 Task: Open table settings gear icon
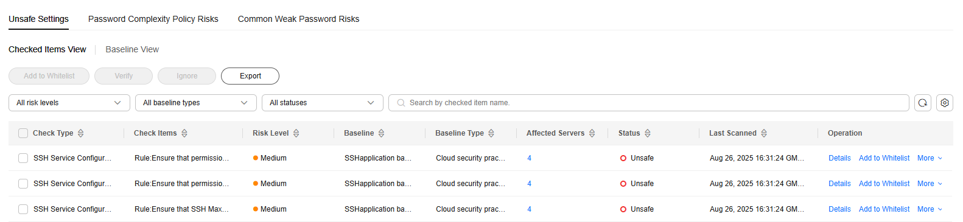pyautogui.click(x=945, y=103)
